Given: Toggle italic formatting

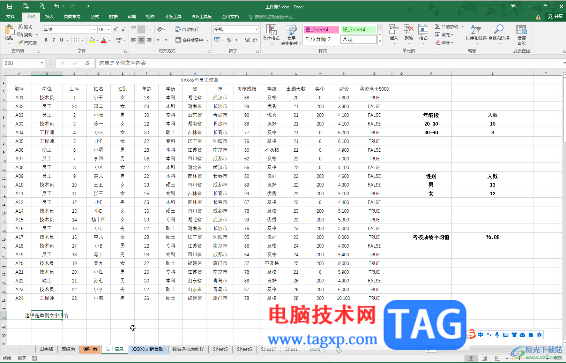Looking at the screenshot, I should [54, 40].
